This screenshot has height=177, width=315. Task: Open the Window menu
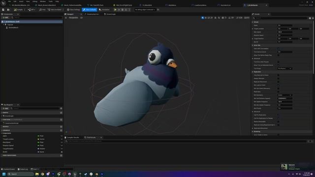(43, 1)
